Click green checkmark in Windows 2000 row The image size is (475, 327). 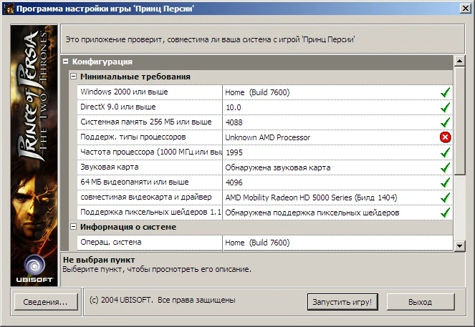[x=445, y=92]
